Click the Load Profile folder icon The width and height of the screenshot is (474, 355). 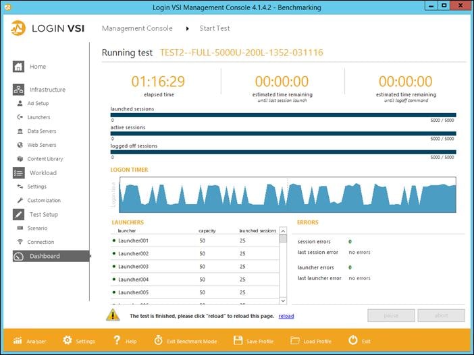point(295,341)
